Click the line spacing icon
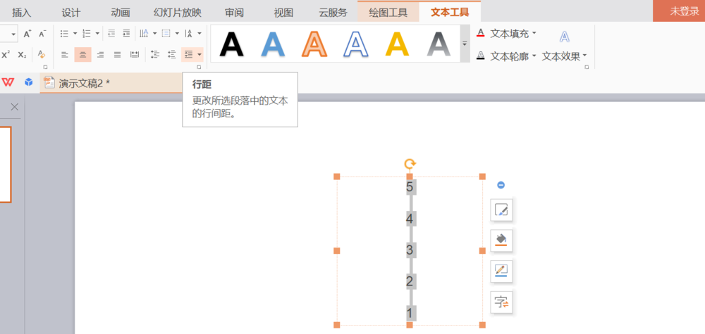The height and width of the screenshot is (334, 705). tap(188, 55)
